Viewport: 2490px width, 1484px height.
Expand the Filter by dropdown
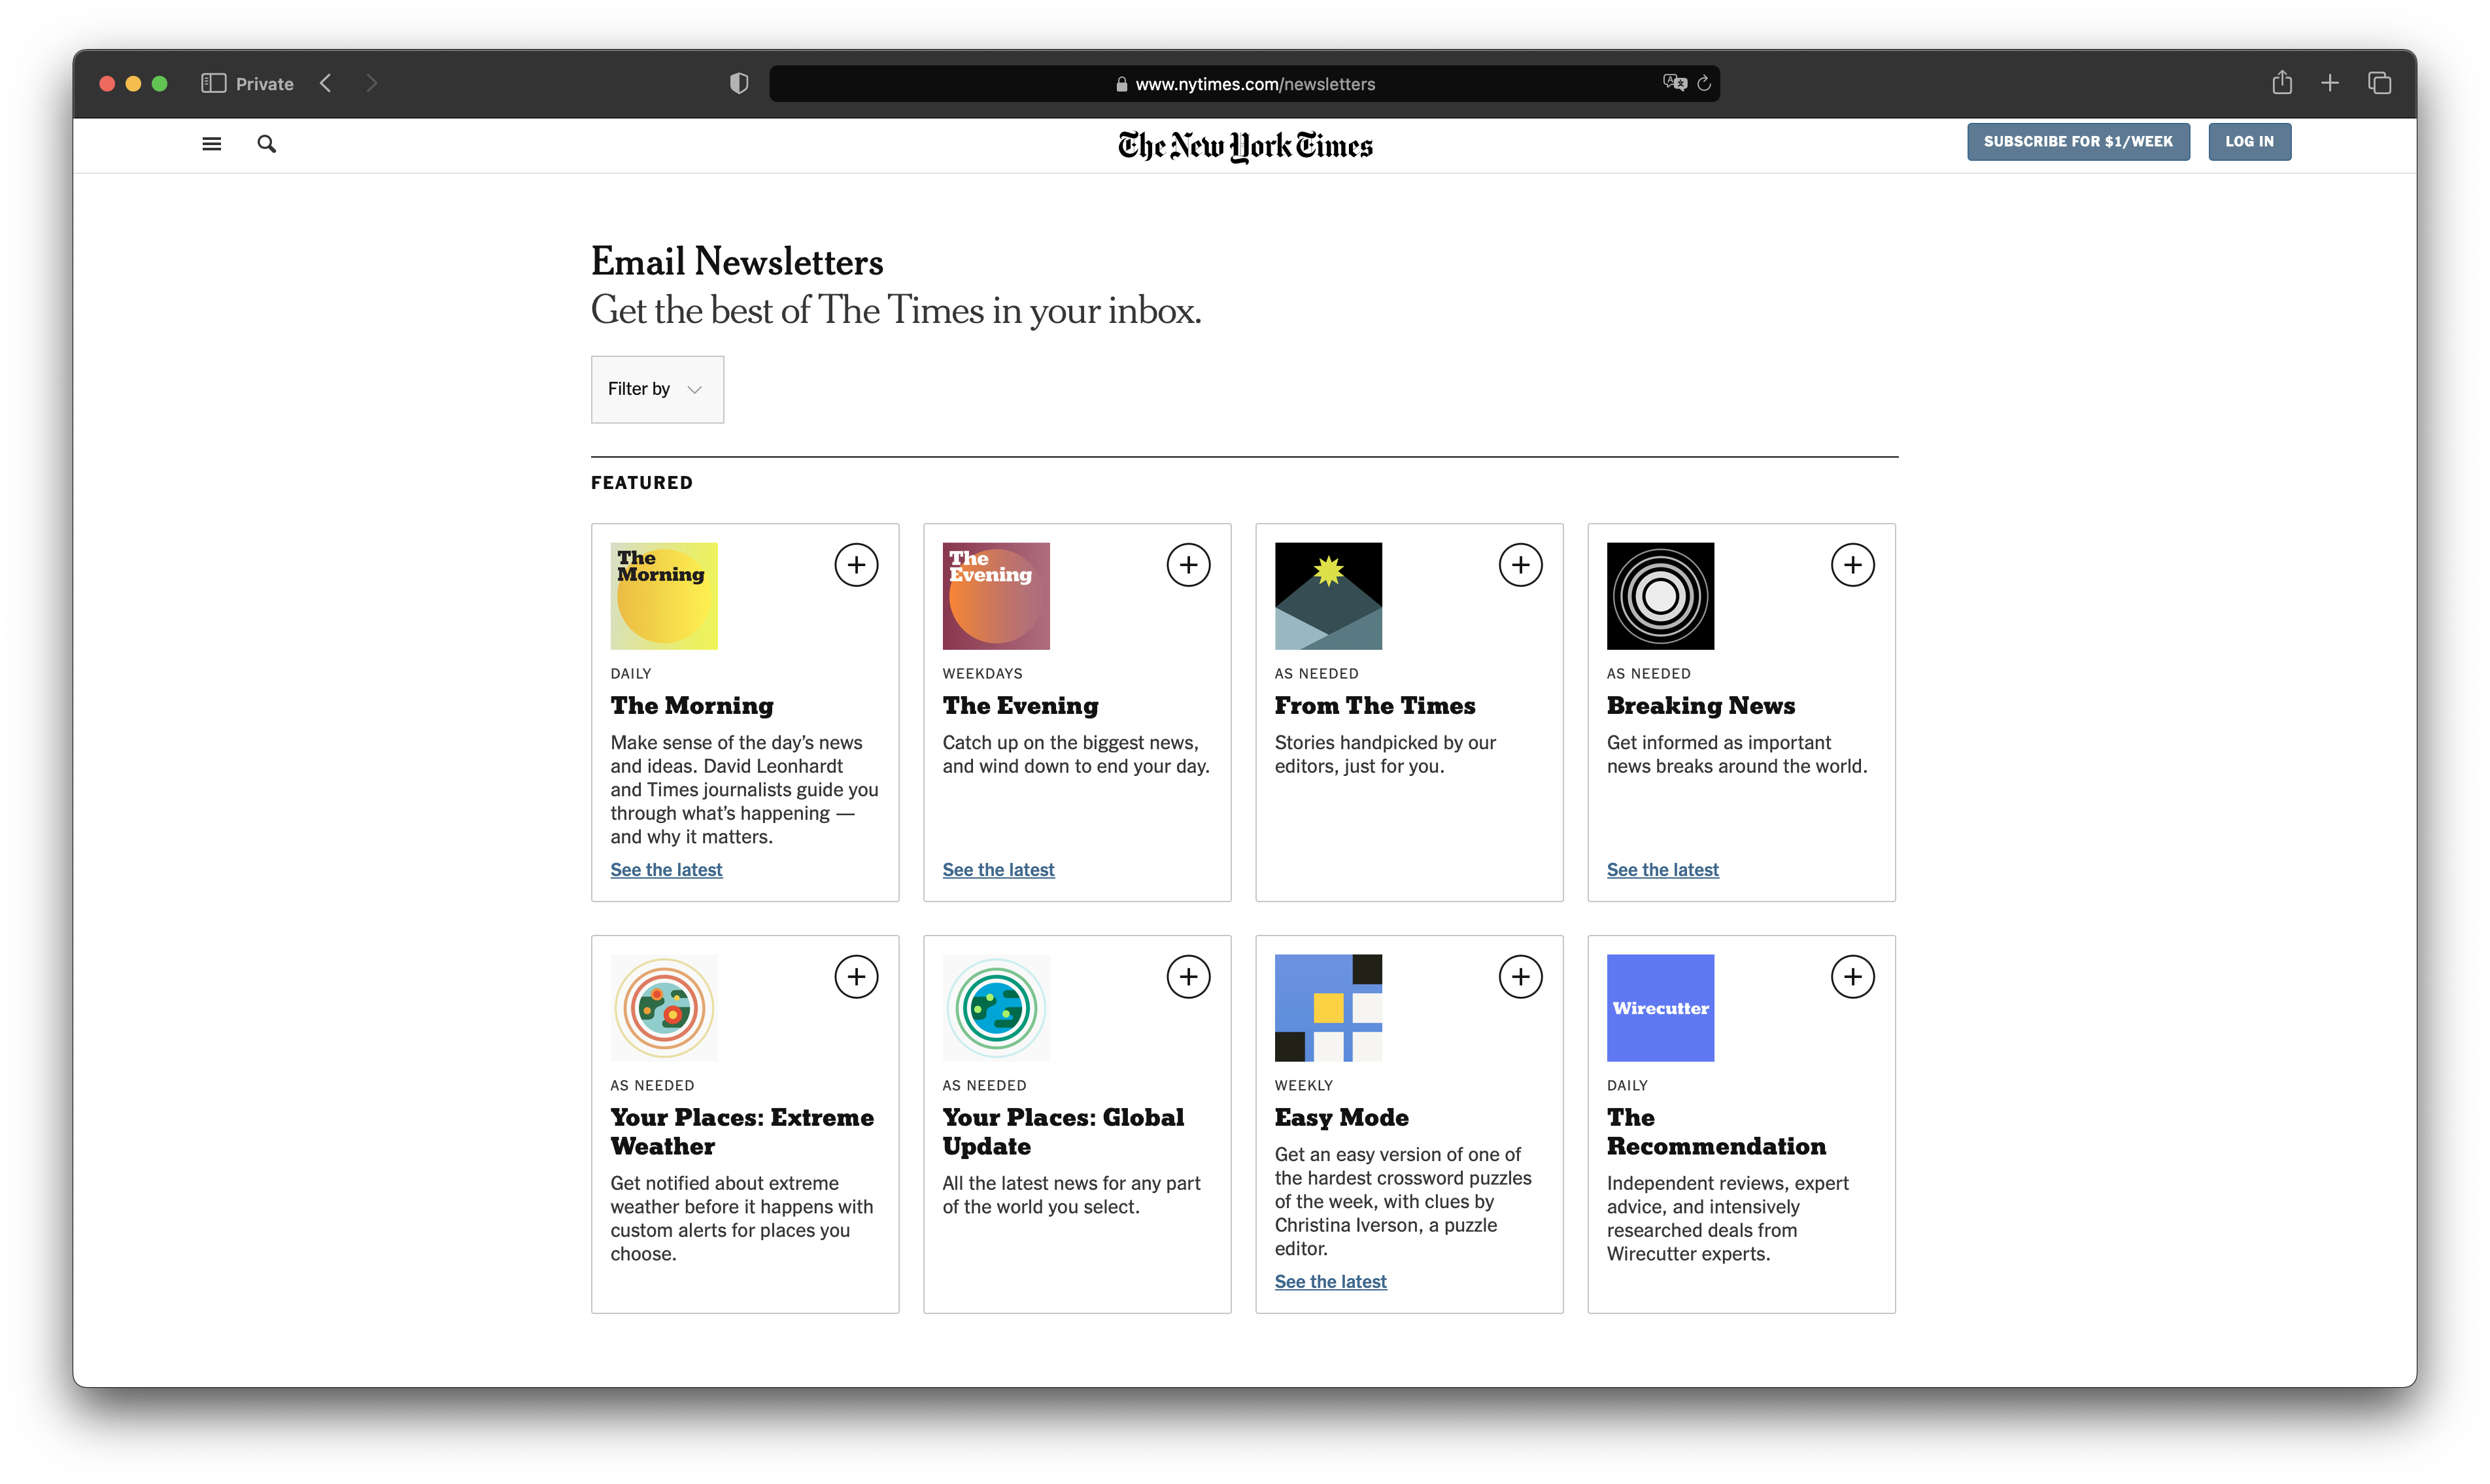pos(657,389)
